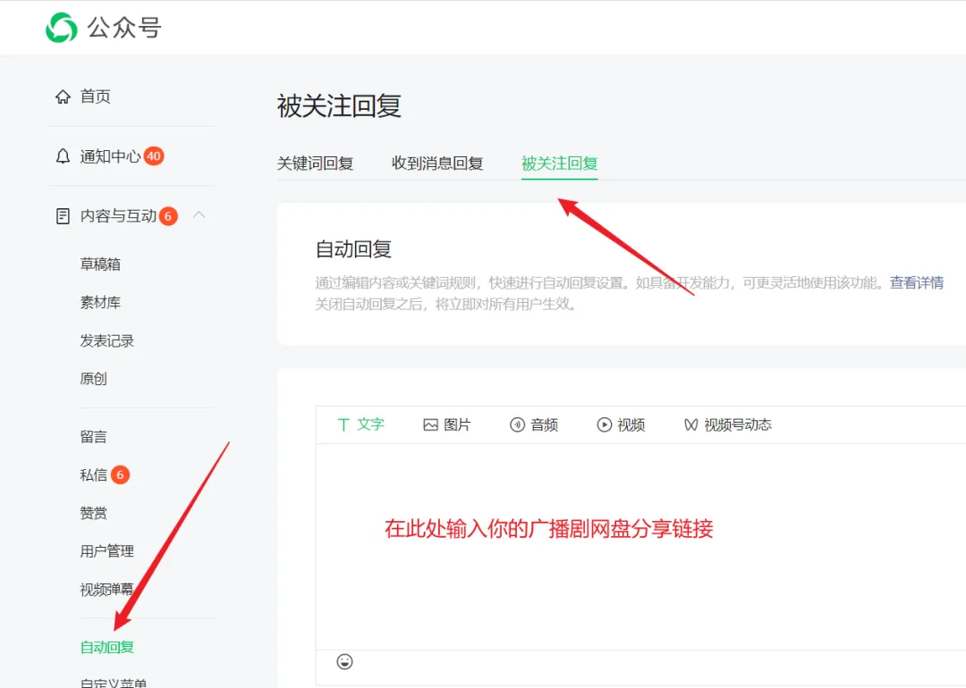Click the bell icon for 通知中心
This screenshot has width=966, height=688.
click(x=63, y=156)
